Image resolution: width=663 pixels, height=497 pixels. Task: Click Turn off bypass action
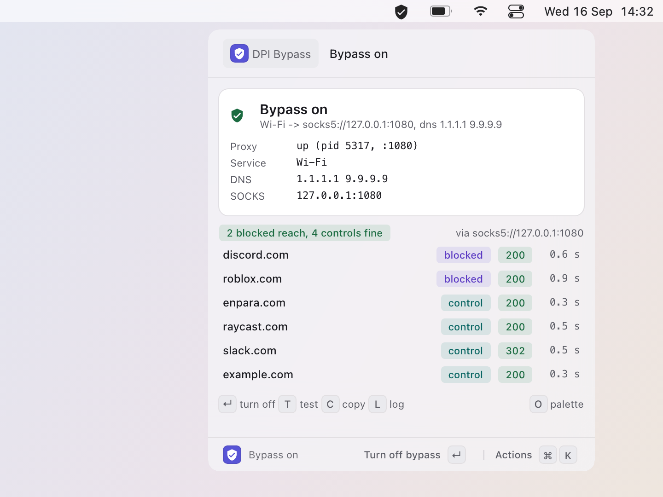[x=402, y=455]
